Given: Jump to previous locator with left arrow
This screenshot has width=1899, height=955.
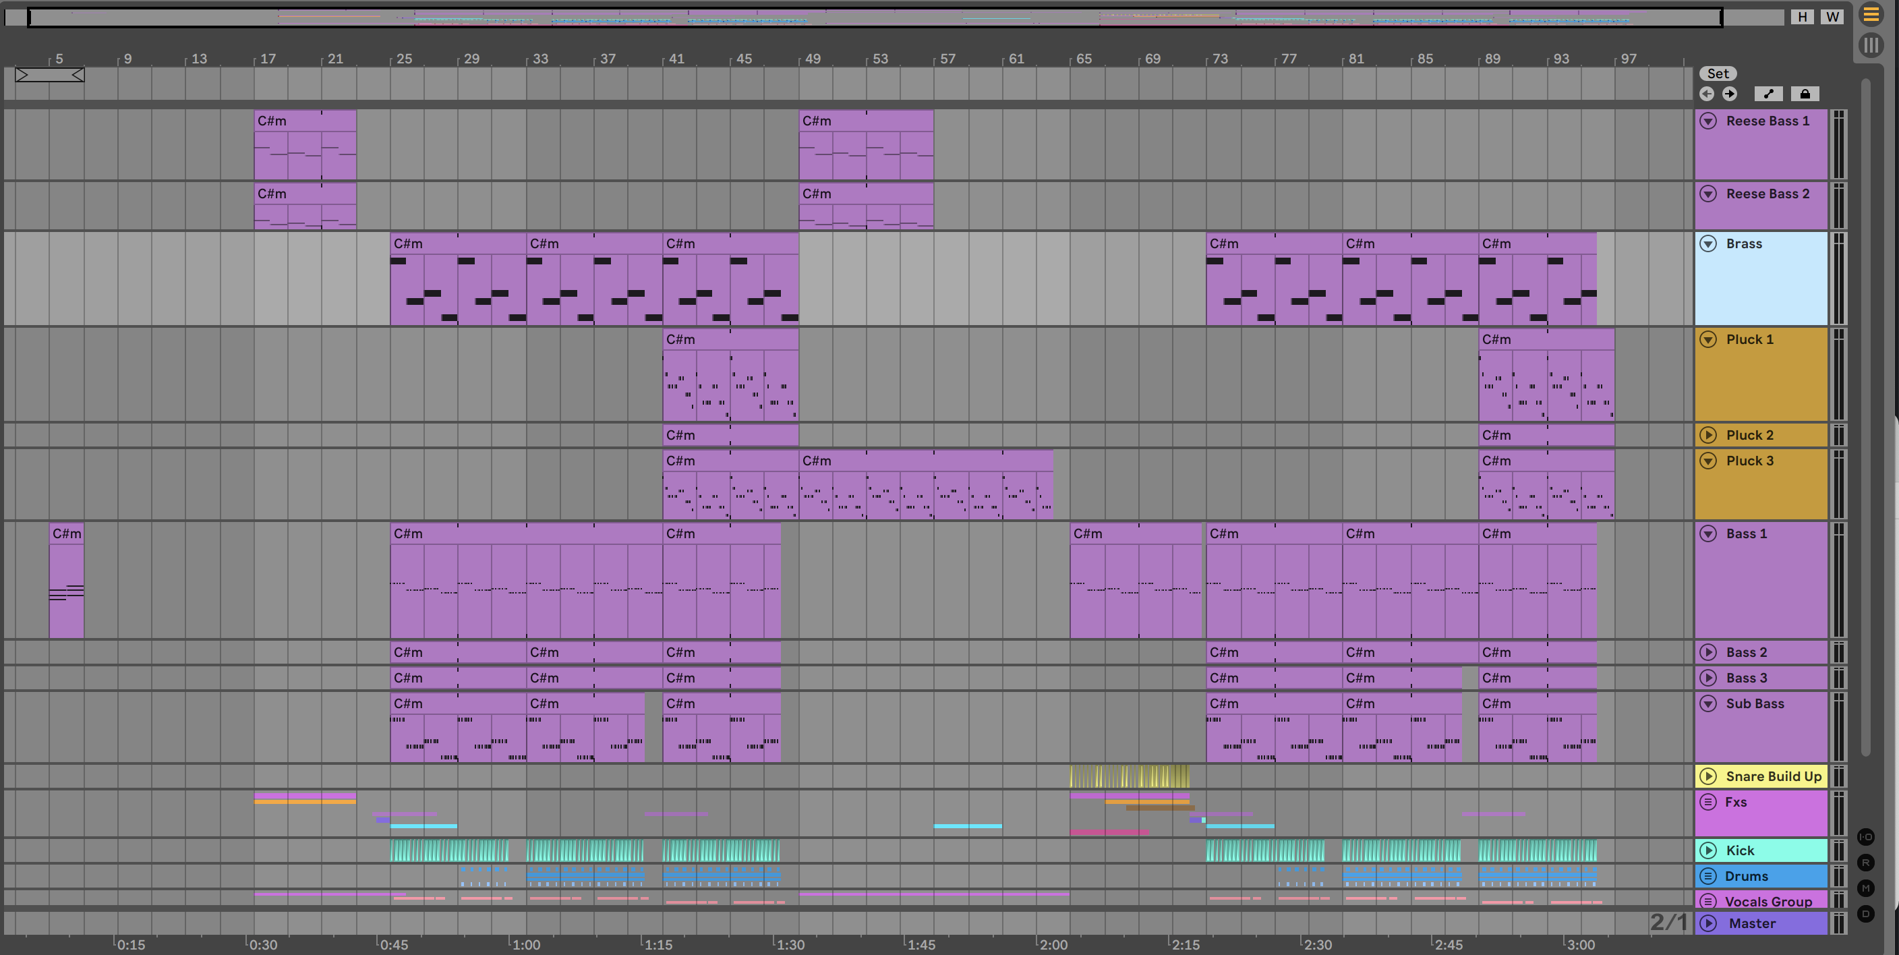Looking at the screenshot, I should point(1707,94).
